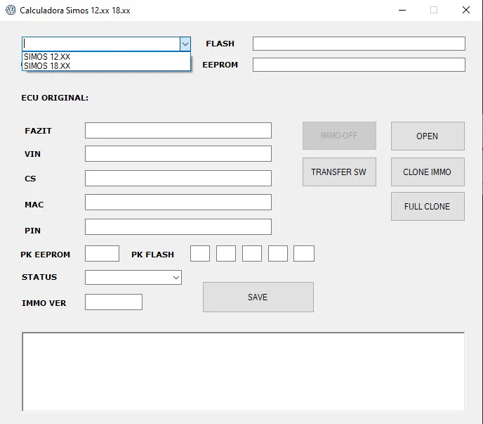Click the CLONE IMMO button

tap(428, 172)
